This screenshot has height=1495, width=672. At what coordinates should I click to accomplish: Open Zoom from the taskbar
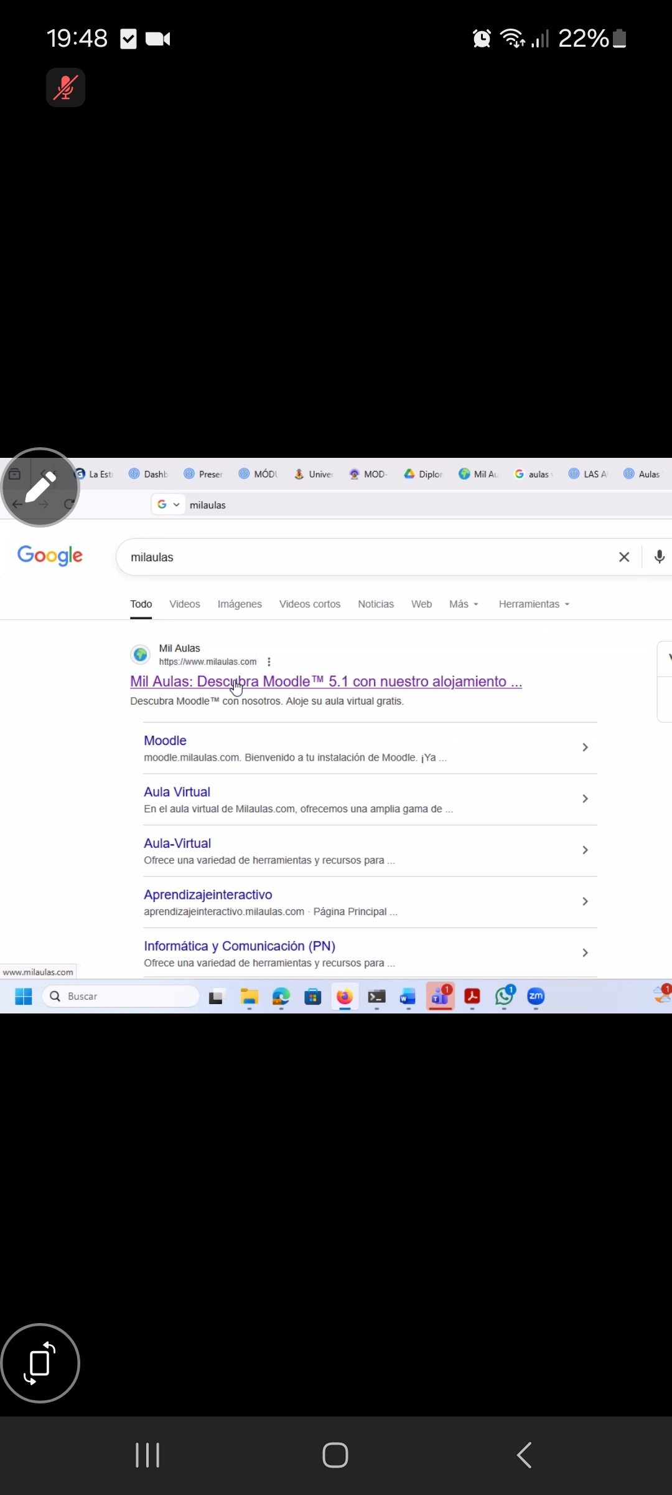(x=536, y=997)
